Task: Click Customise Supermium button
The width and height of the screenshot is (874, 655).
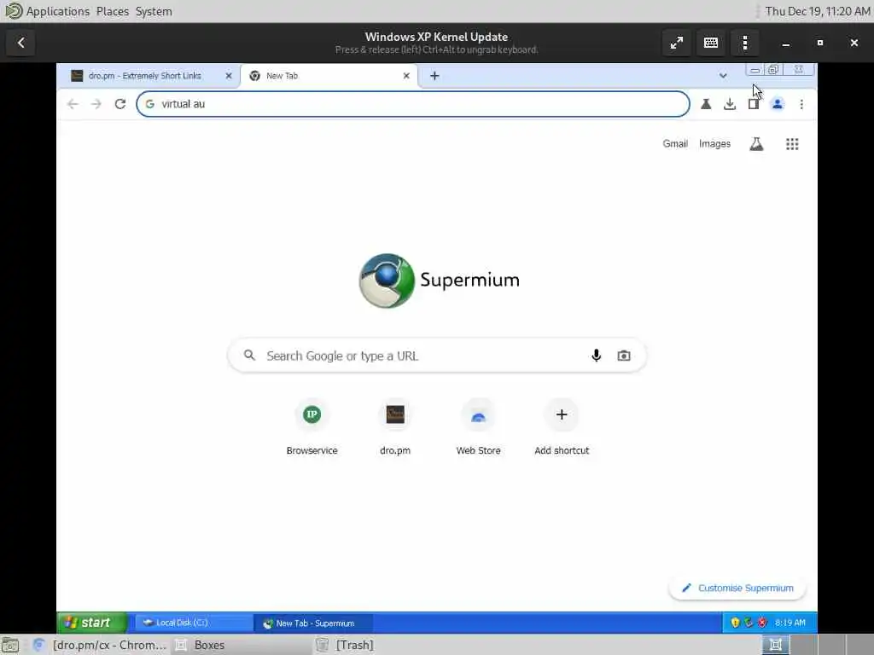Action: pyautogui.click(x=737, y=588)
